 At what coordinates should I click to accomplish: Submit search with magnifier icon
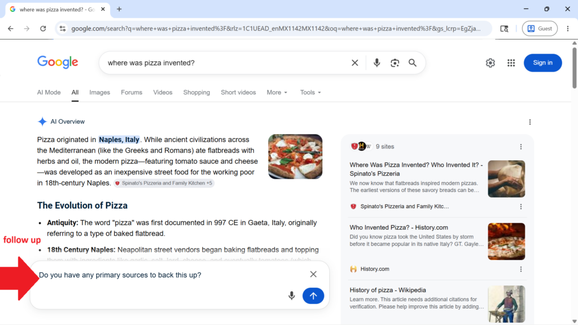click(x=413, y=63)
